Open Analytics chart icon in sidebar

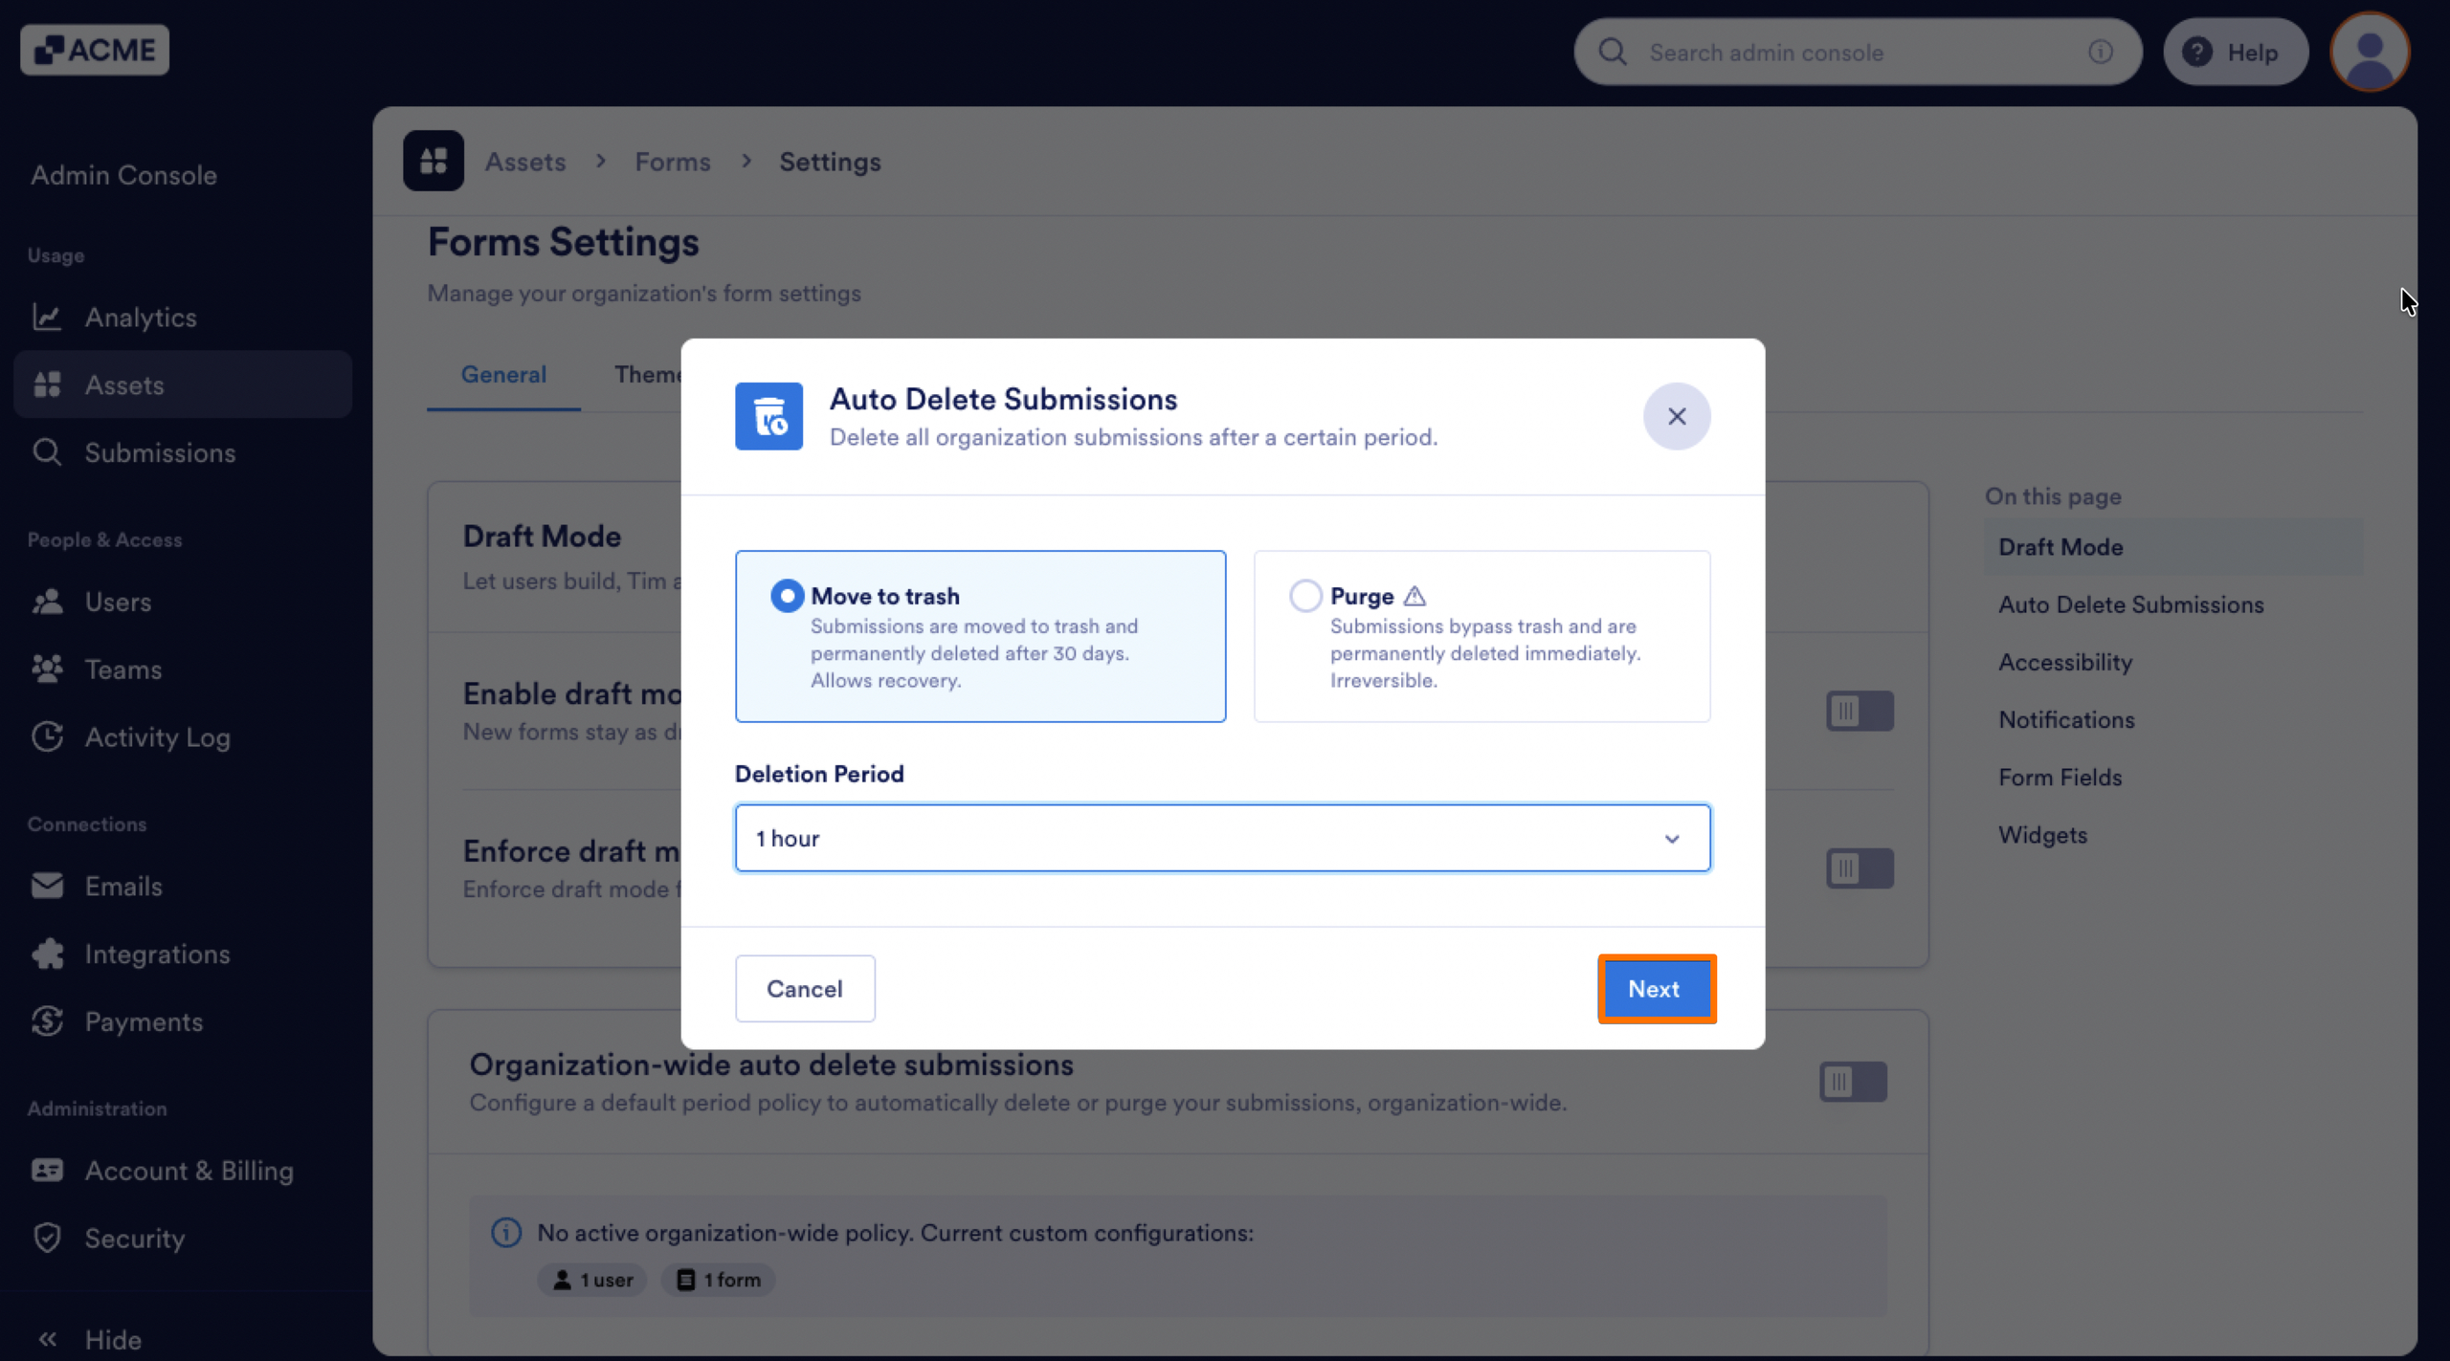tap(47, 317)
